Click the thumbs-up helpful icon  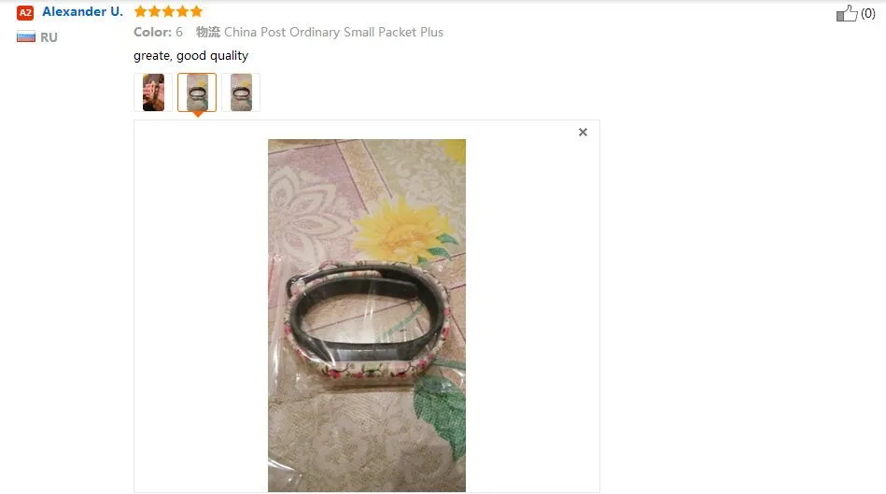point(847,13)
